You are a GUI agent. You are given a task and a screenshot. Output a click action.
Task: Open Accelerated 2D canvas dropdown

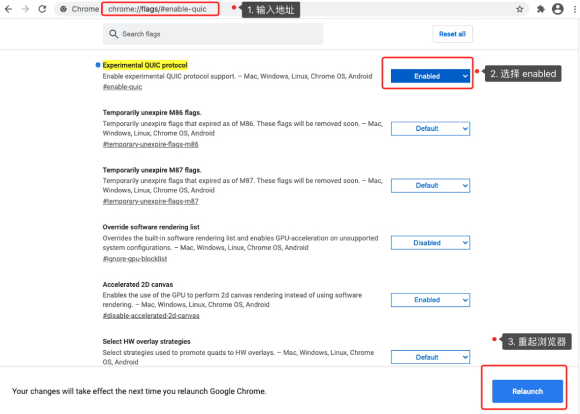pos(430,300)
